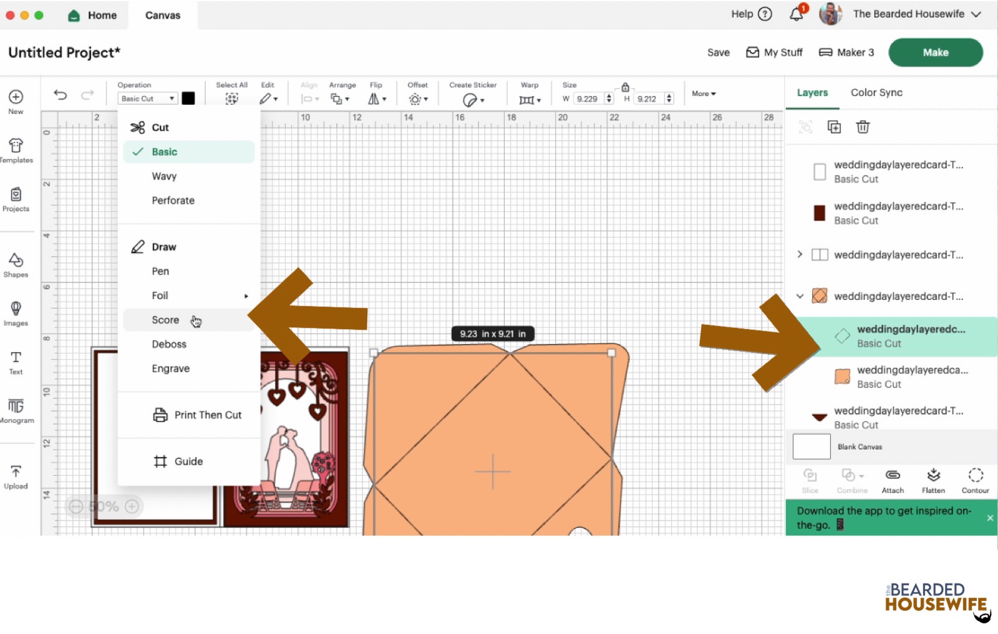Open the Shapes tool in sidebar
The height and width of the screenshot is (634, 998).
click(x=16, y=264)
